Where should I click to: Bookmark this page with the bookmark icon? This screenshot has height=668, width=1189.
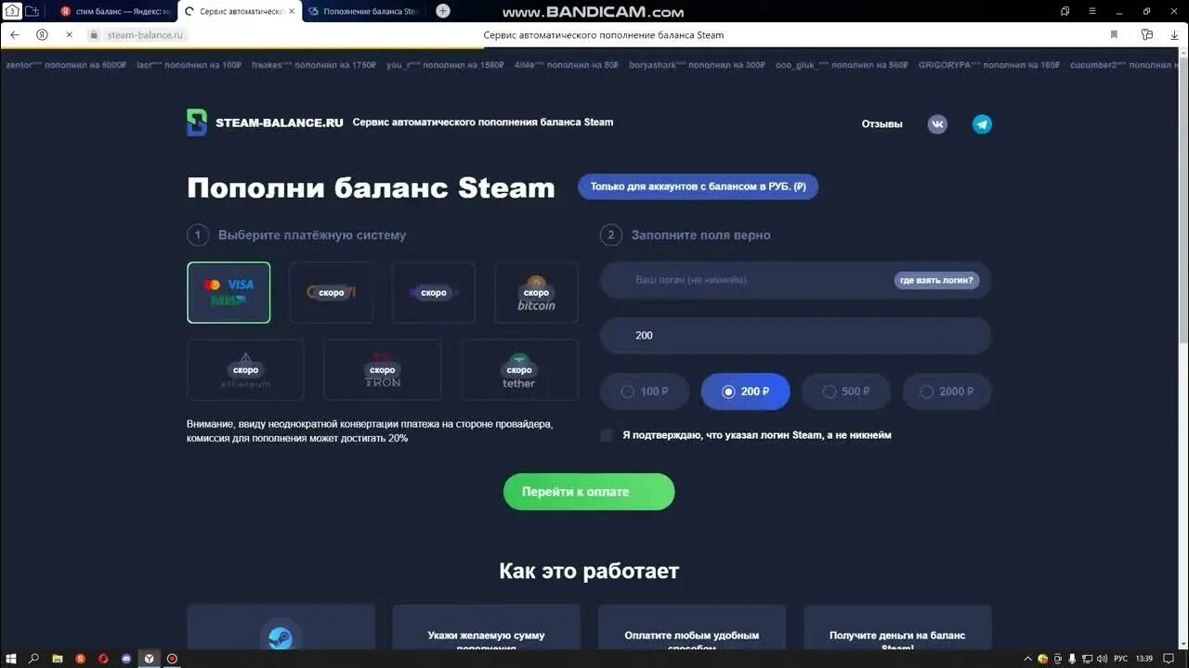click(x=1114, y=34)
